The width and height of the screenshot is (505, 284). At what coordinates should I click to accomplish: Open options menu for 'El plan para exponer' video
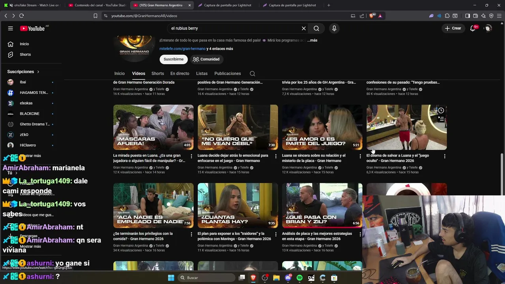(276, 234)
